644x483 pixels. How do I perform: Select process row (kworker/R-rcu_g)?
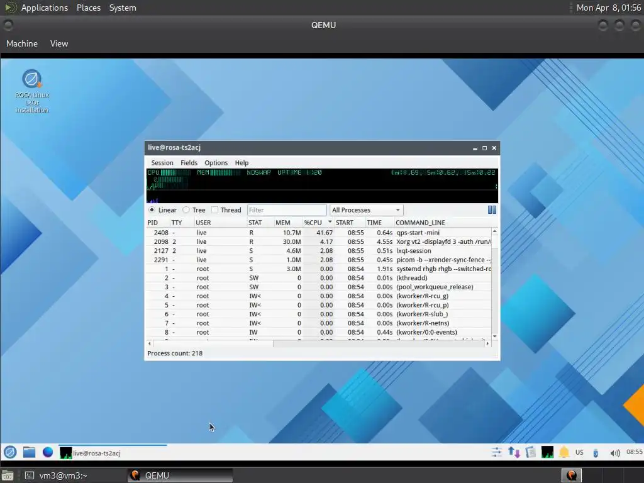pyautogui.click(x=319, y=296)
